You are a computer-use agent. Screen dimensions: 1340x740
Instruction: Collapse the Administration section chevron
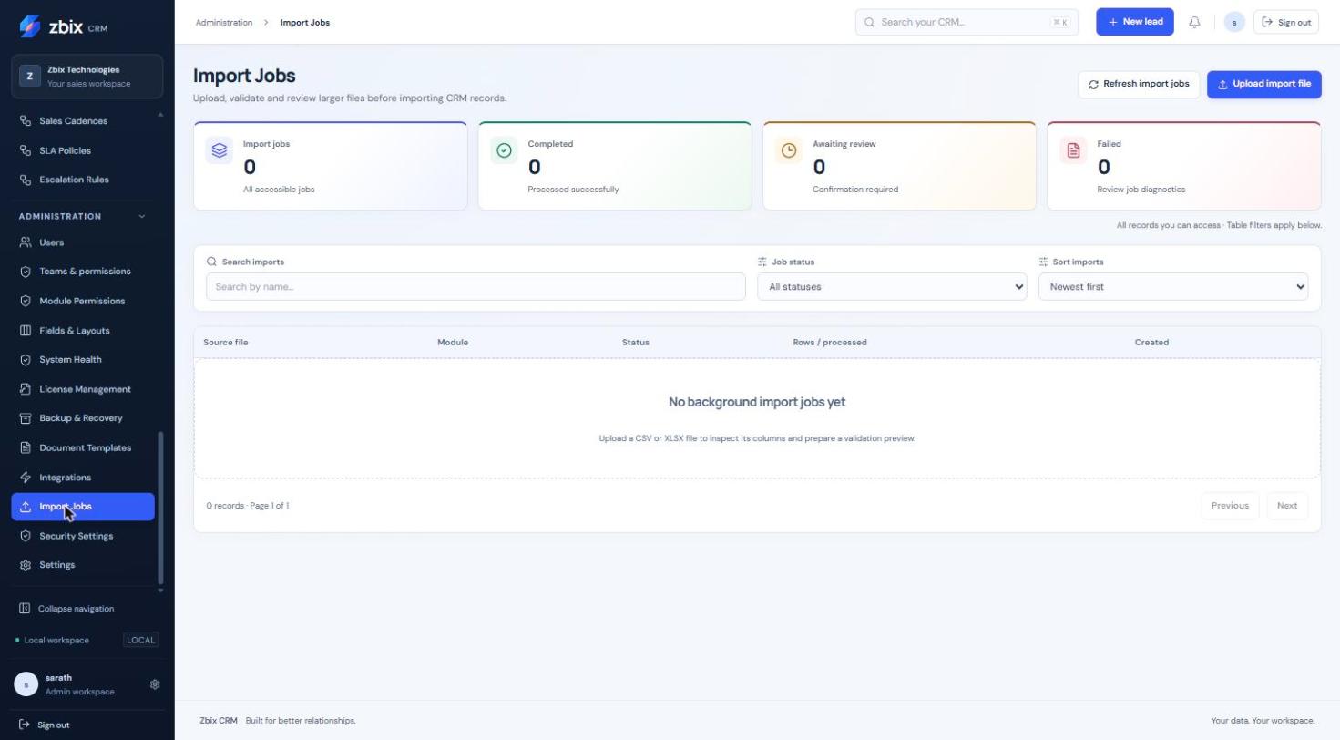(141, 217)
